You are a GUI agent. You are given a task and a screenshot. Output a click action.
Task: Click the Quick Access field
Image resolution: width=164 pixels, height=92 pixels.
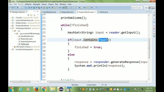point(137,8)
